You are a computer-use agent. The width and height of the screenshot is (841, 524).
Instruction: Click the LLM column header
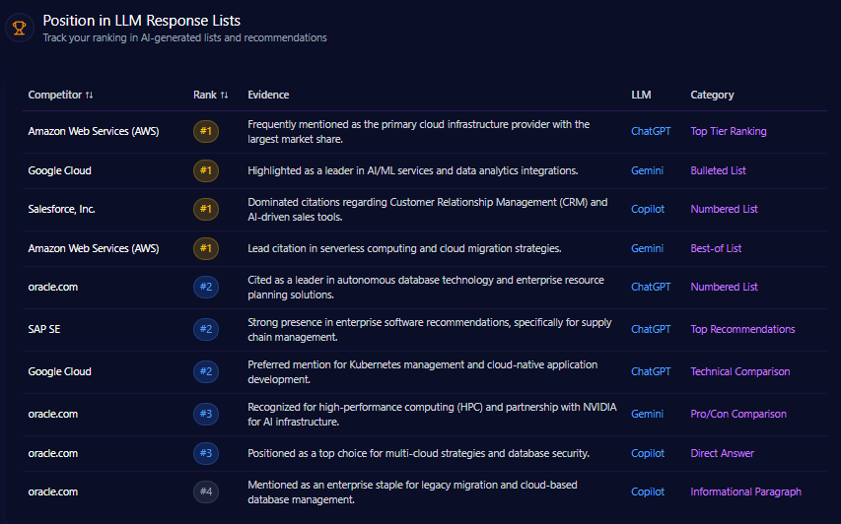coord(641,96)
